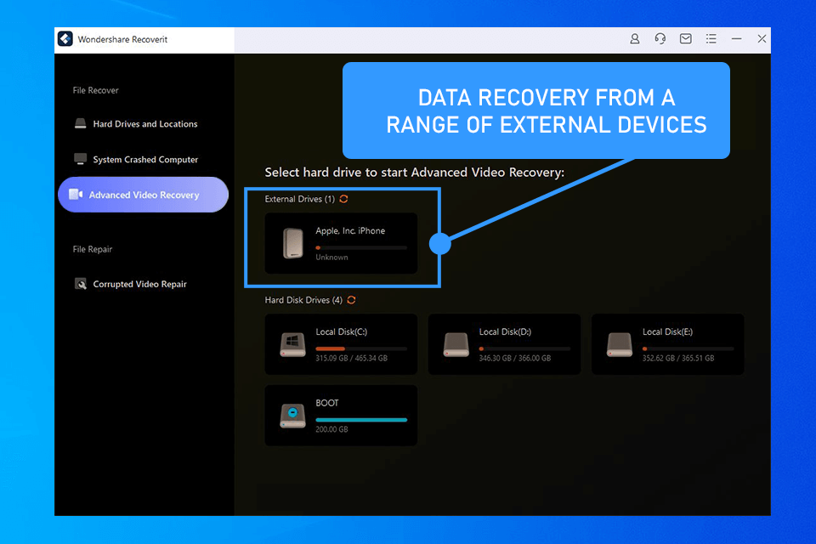Click the 200.00 GB size text
The height and width of the screenshot is (544, 816).
pos(331,429)
